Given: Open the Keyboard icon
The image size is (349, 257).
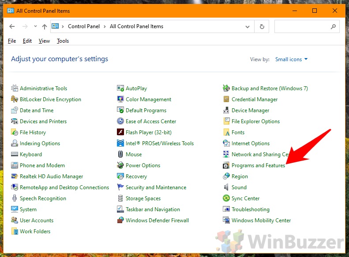Looking at the screenshot, I should [15, 154].
